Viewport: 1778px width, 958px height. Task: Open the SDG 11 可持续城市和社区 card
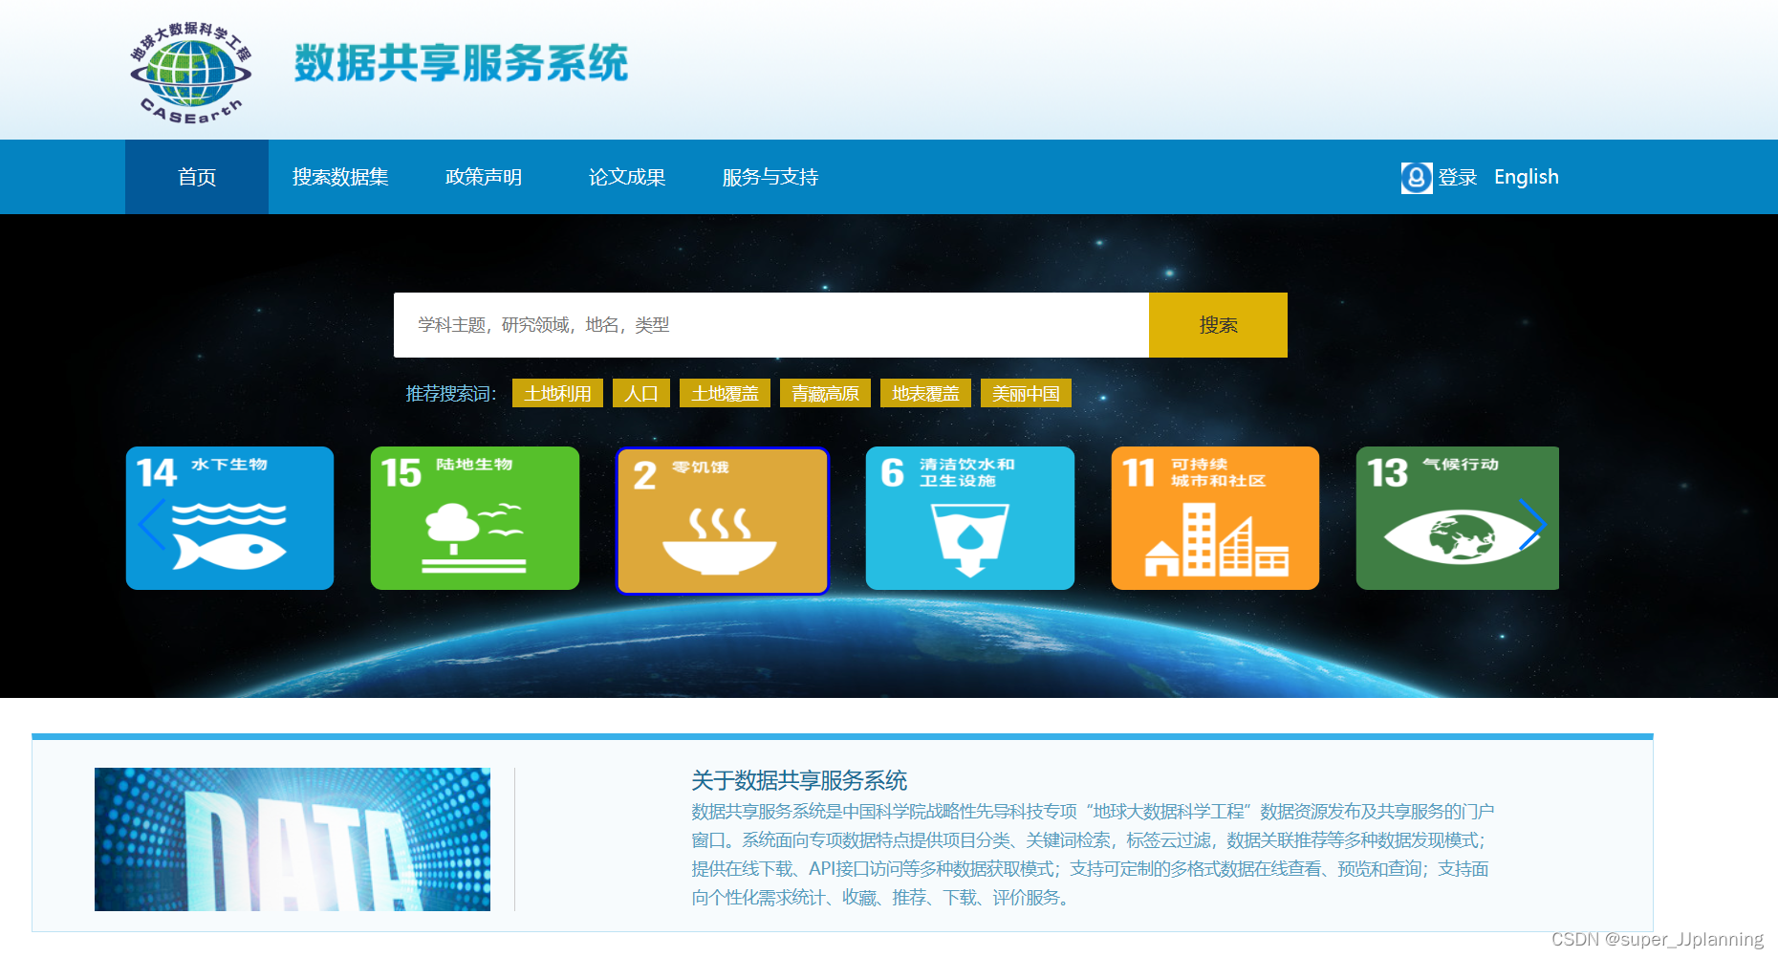(x=1215, y=518)
